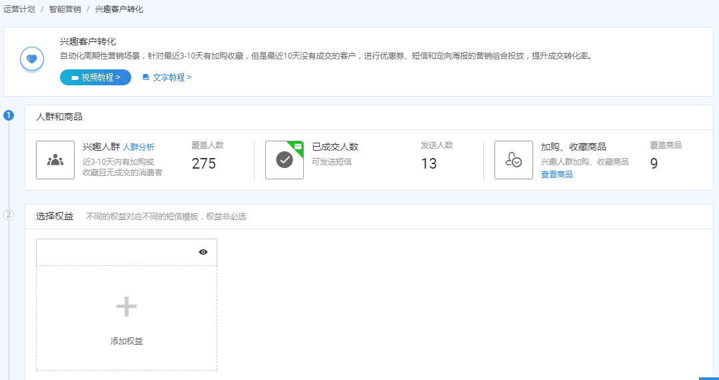719x380 pixels.
Task: Click the step 1 blue circle marker
Action: pyautogui.click(x=9, y=115)
